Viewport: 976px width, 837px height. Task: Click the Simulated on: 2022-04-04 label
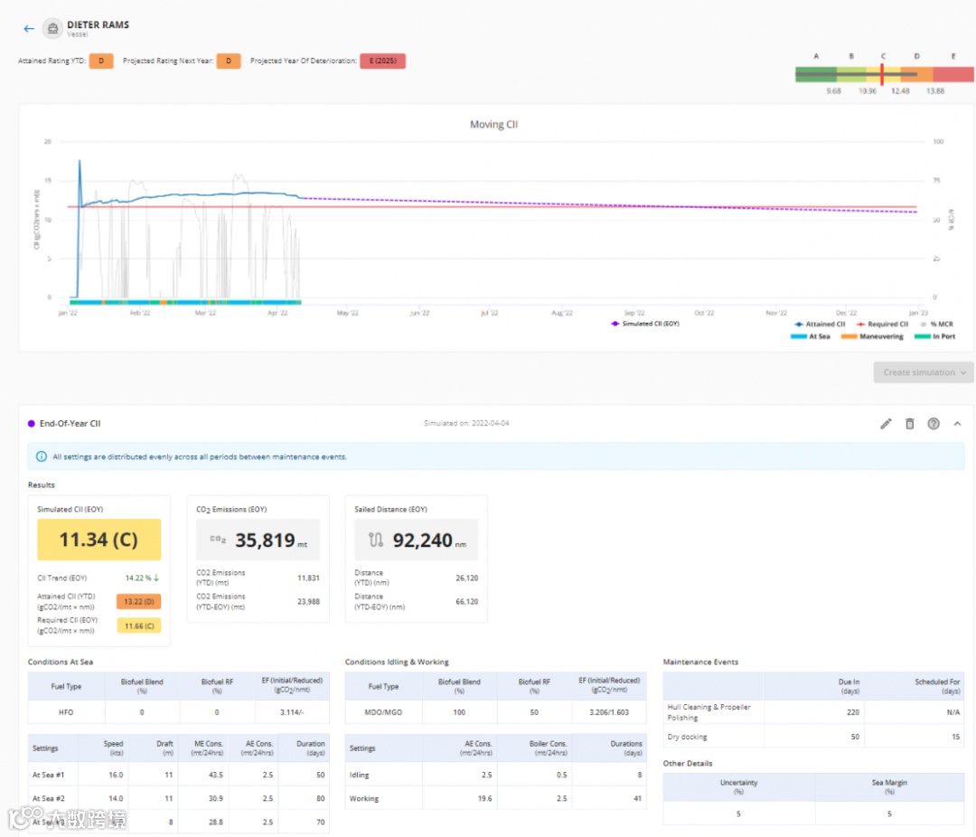point(466,424)
